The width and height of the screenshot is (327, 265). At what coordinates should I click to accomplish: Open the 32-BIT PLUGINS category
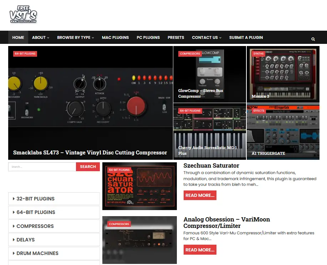(x=54, y=199)
